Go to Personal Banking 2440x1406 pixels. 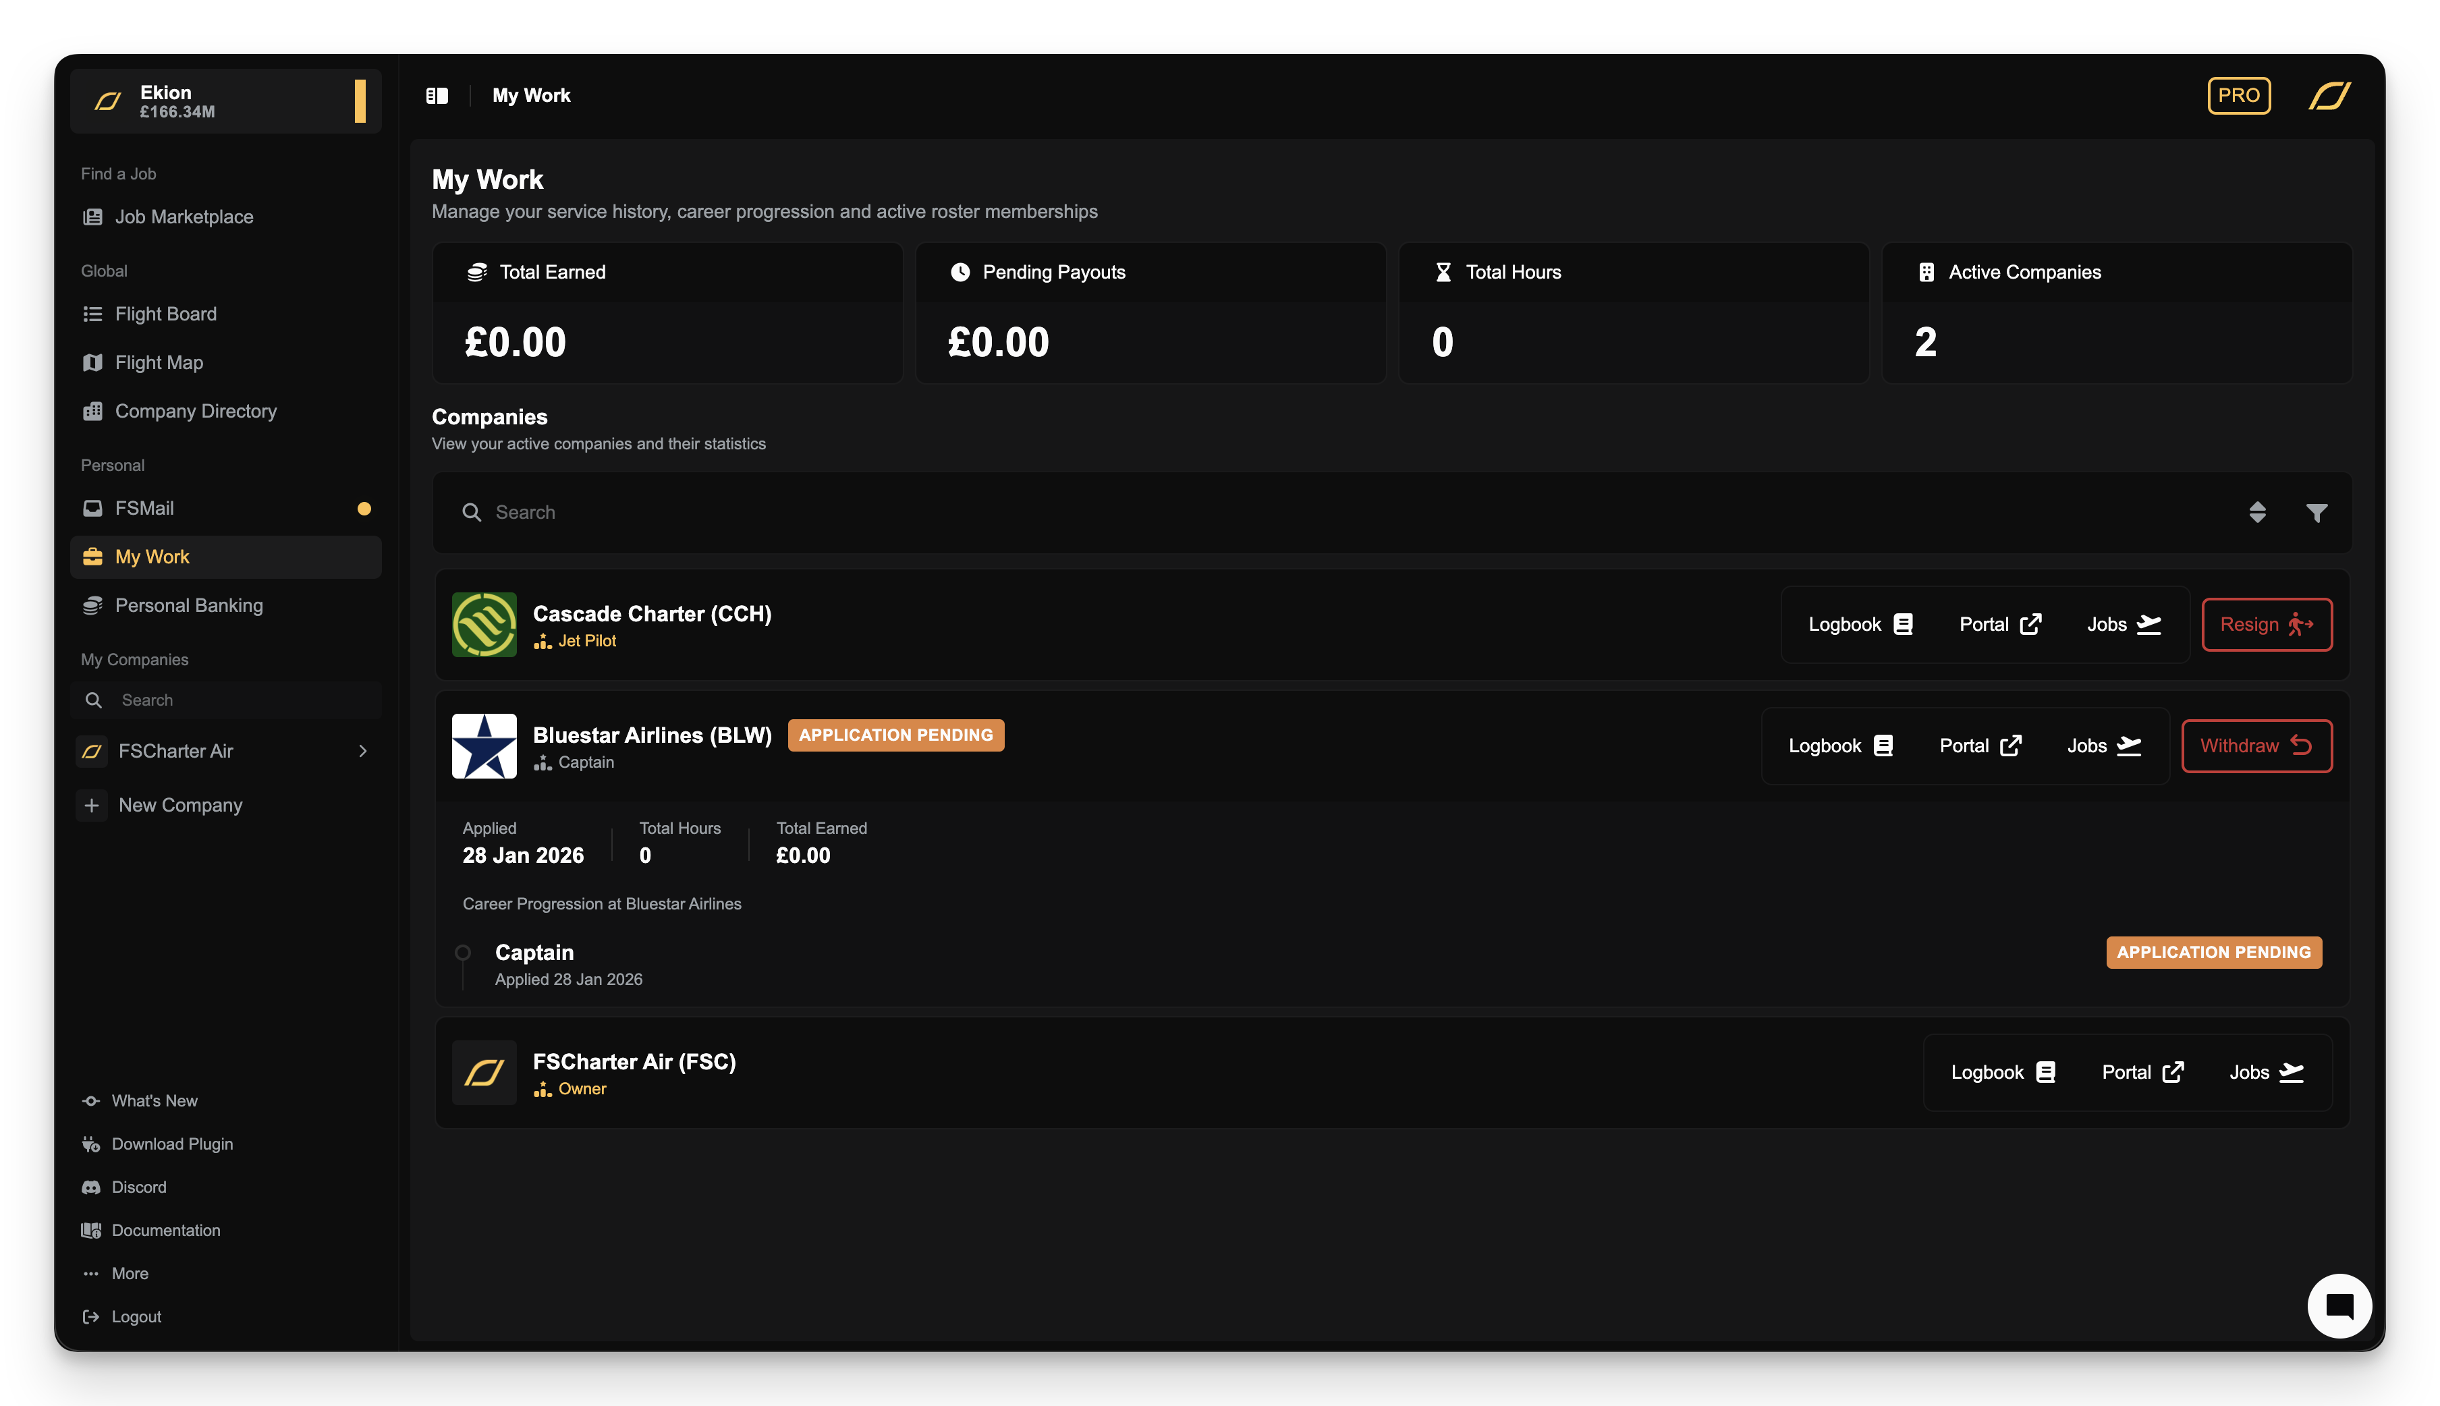[x=188, y=605]
